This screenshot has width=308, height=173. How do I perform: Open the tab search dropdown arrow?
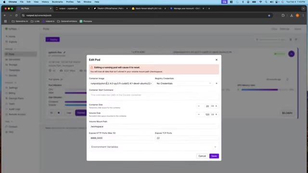tap(303, 9)
